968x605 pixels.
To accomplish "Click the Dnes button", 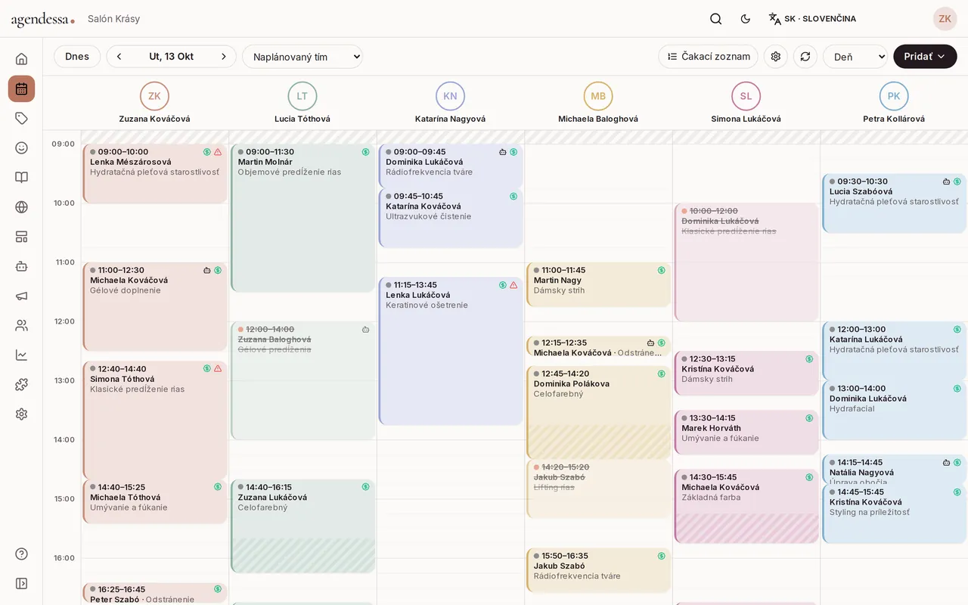I will [77, 57].
